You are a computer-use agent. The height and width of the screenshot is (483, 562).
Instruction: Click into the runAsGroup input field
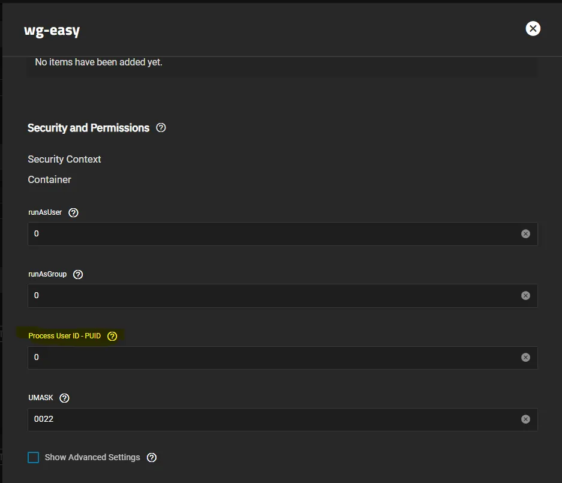(270, 296)
